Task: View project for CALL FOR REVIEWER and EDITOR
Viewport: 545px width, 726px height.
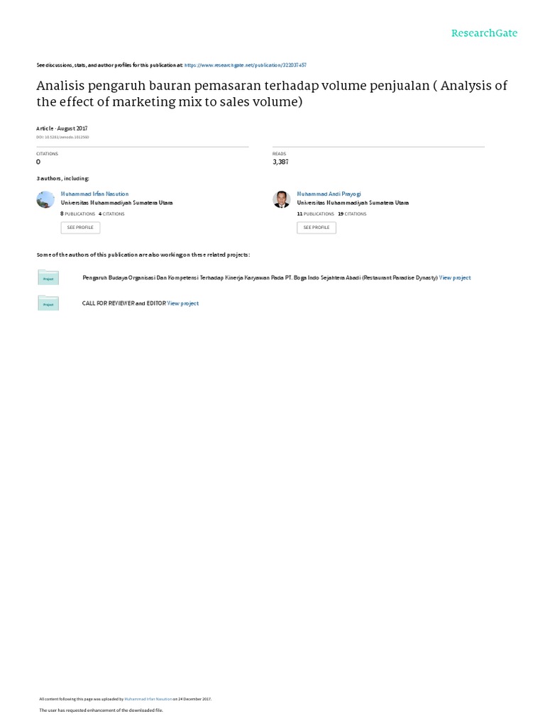Action: tap(183, 303)
